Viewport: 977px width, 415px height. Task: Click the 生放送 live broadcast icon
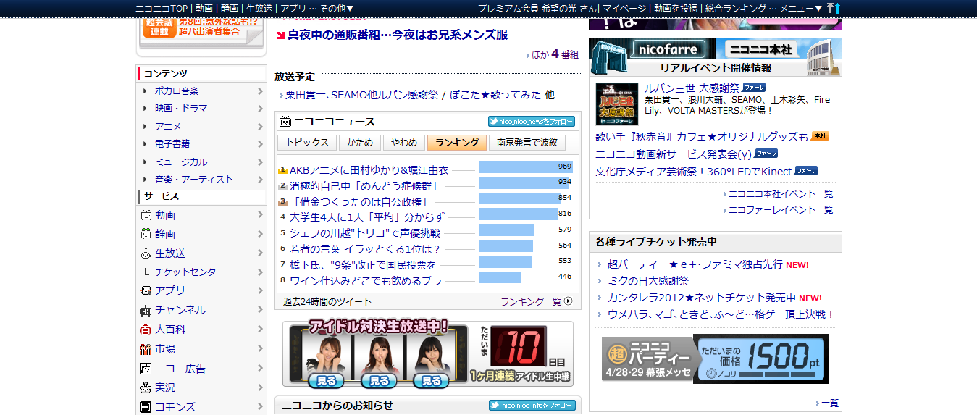point(146,253)
